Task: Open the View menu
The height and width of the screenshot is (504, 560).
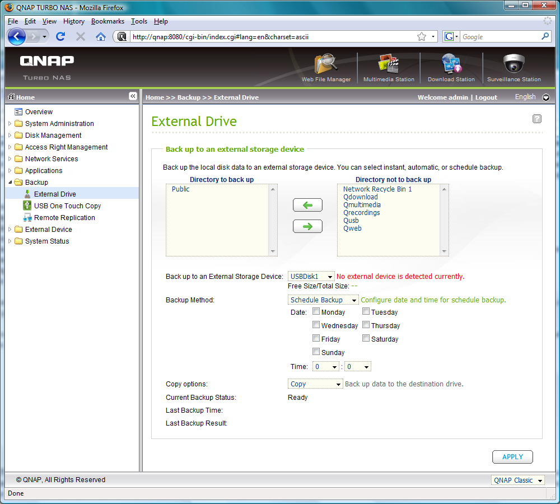Action: point(49,21)
